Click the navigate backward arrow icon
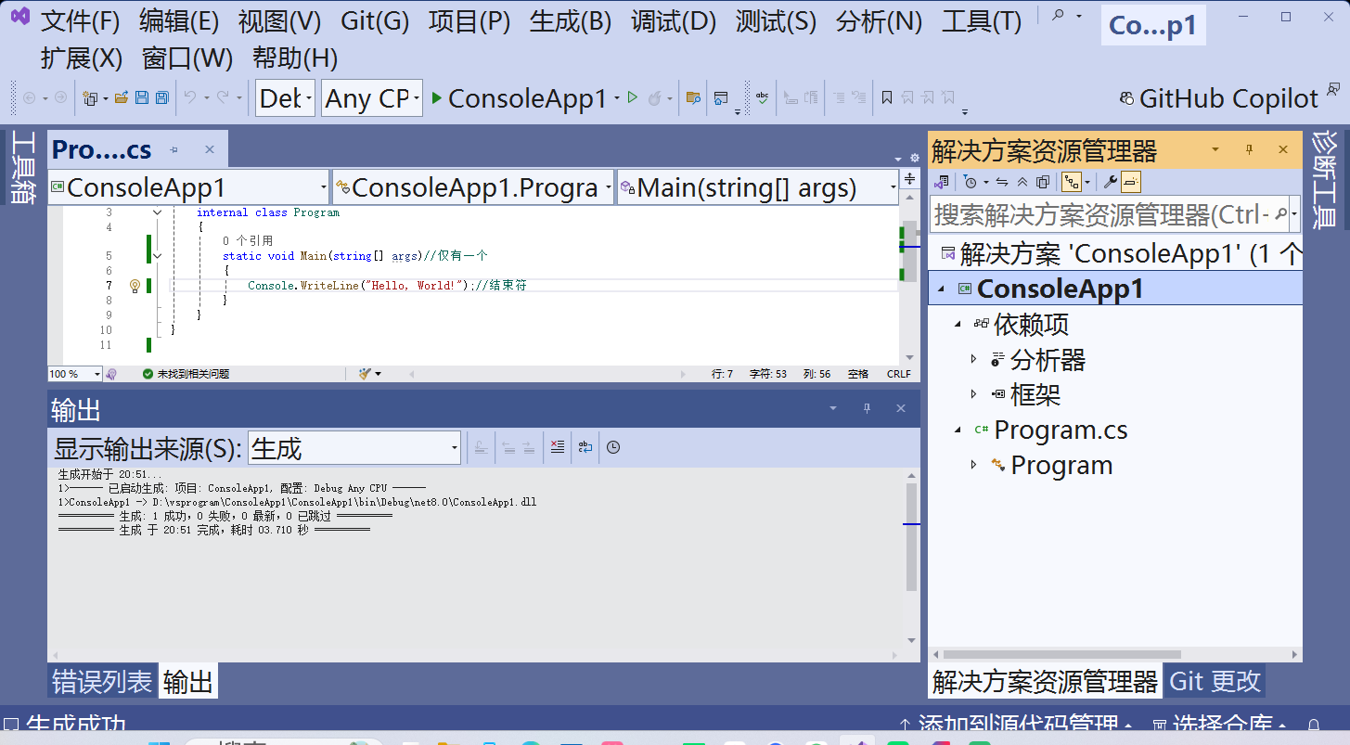 pyautogui.click(x=29, y=97)
